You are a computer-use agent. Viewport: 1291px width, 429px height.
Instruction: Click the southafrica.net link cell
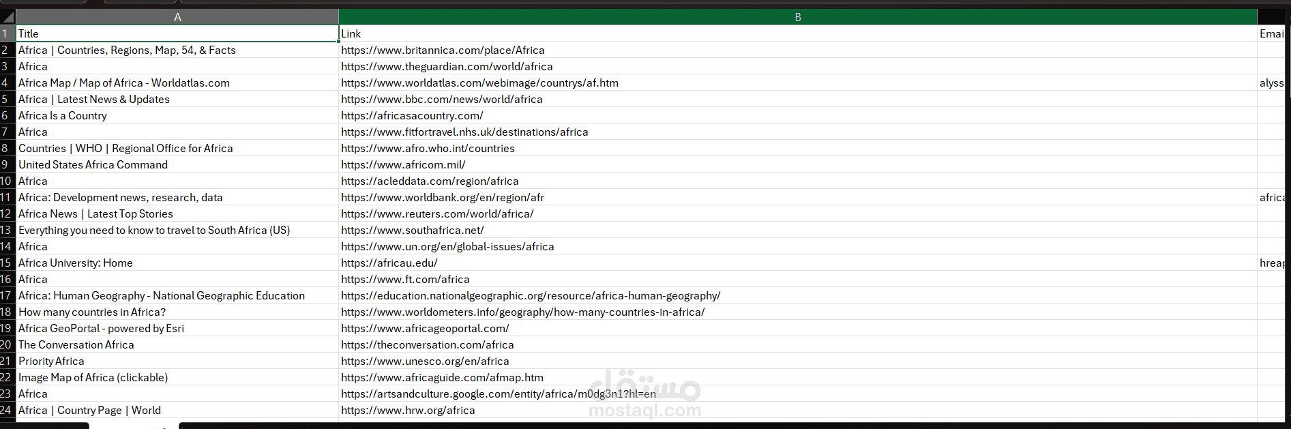(x=798, y=230)
